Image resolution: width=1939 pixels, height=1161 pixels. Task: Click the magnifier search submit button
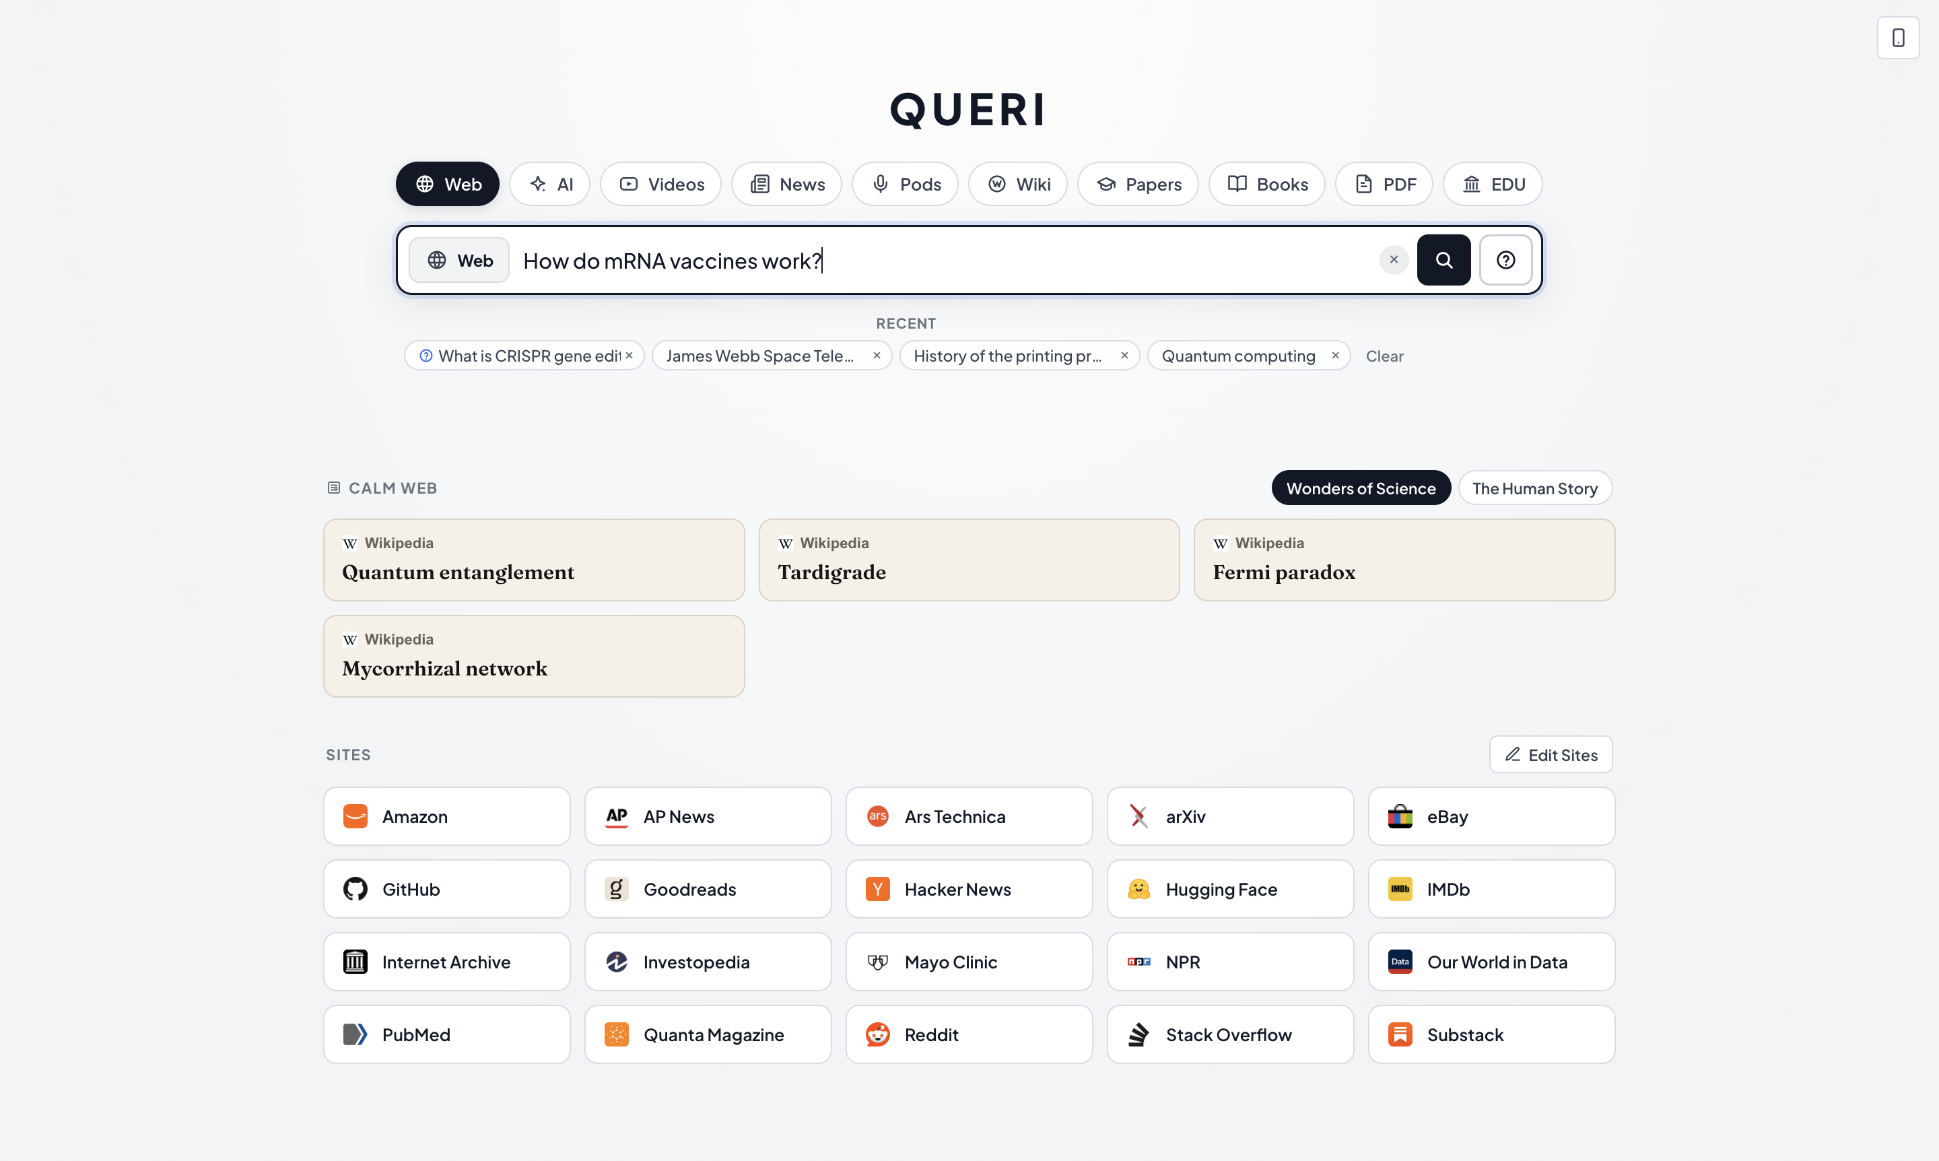(x=1443, y=260)
